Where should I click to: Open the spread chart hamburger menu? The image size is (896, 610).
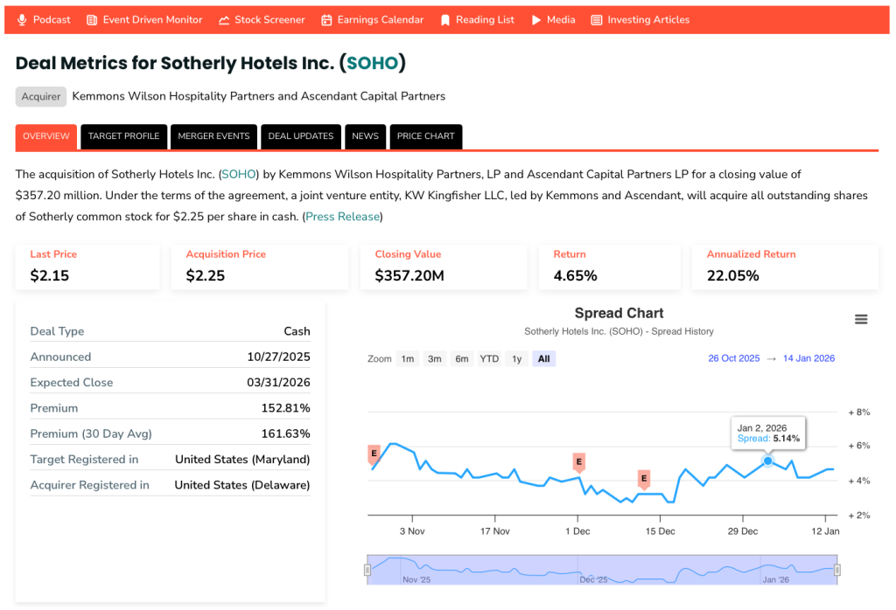click(x=861, y=319)
